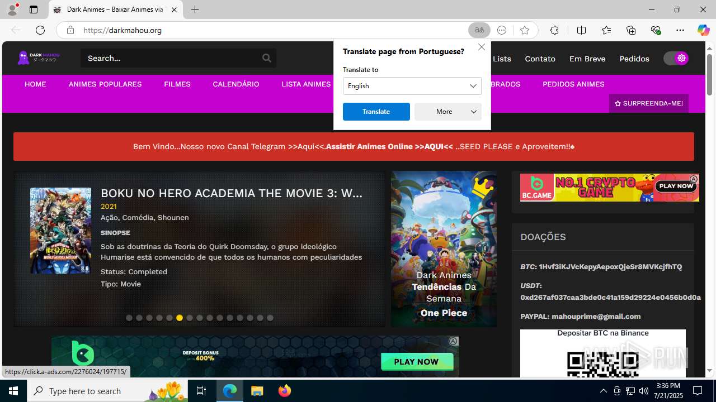
Task: Open the Collections icon
Action: (x=631, y=30)
